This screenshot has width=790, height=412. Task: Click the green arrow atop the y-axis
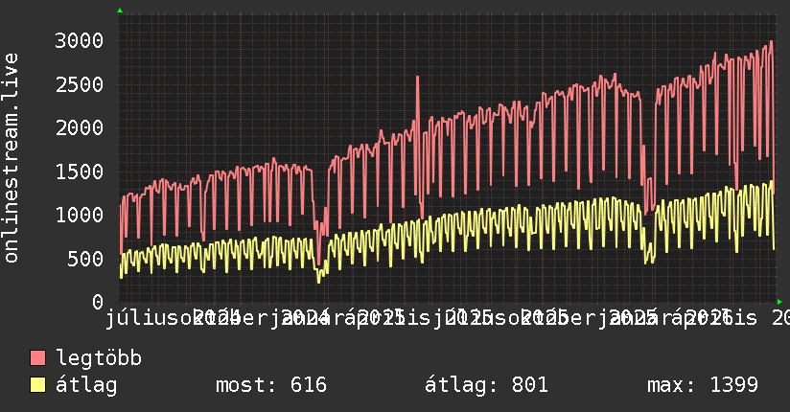coord(120,11)
